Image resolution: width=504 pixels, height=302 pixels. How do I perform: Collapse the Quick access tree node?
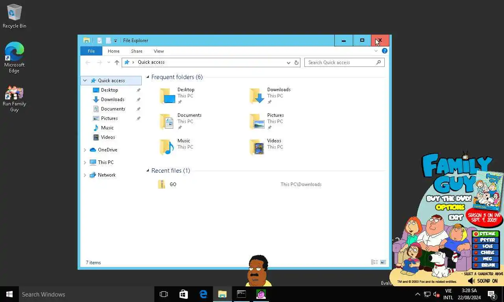(x=85, y=81)
